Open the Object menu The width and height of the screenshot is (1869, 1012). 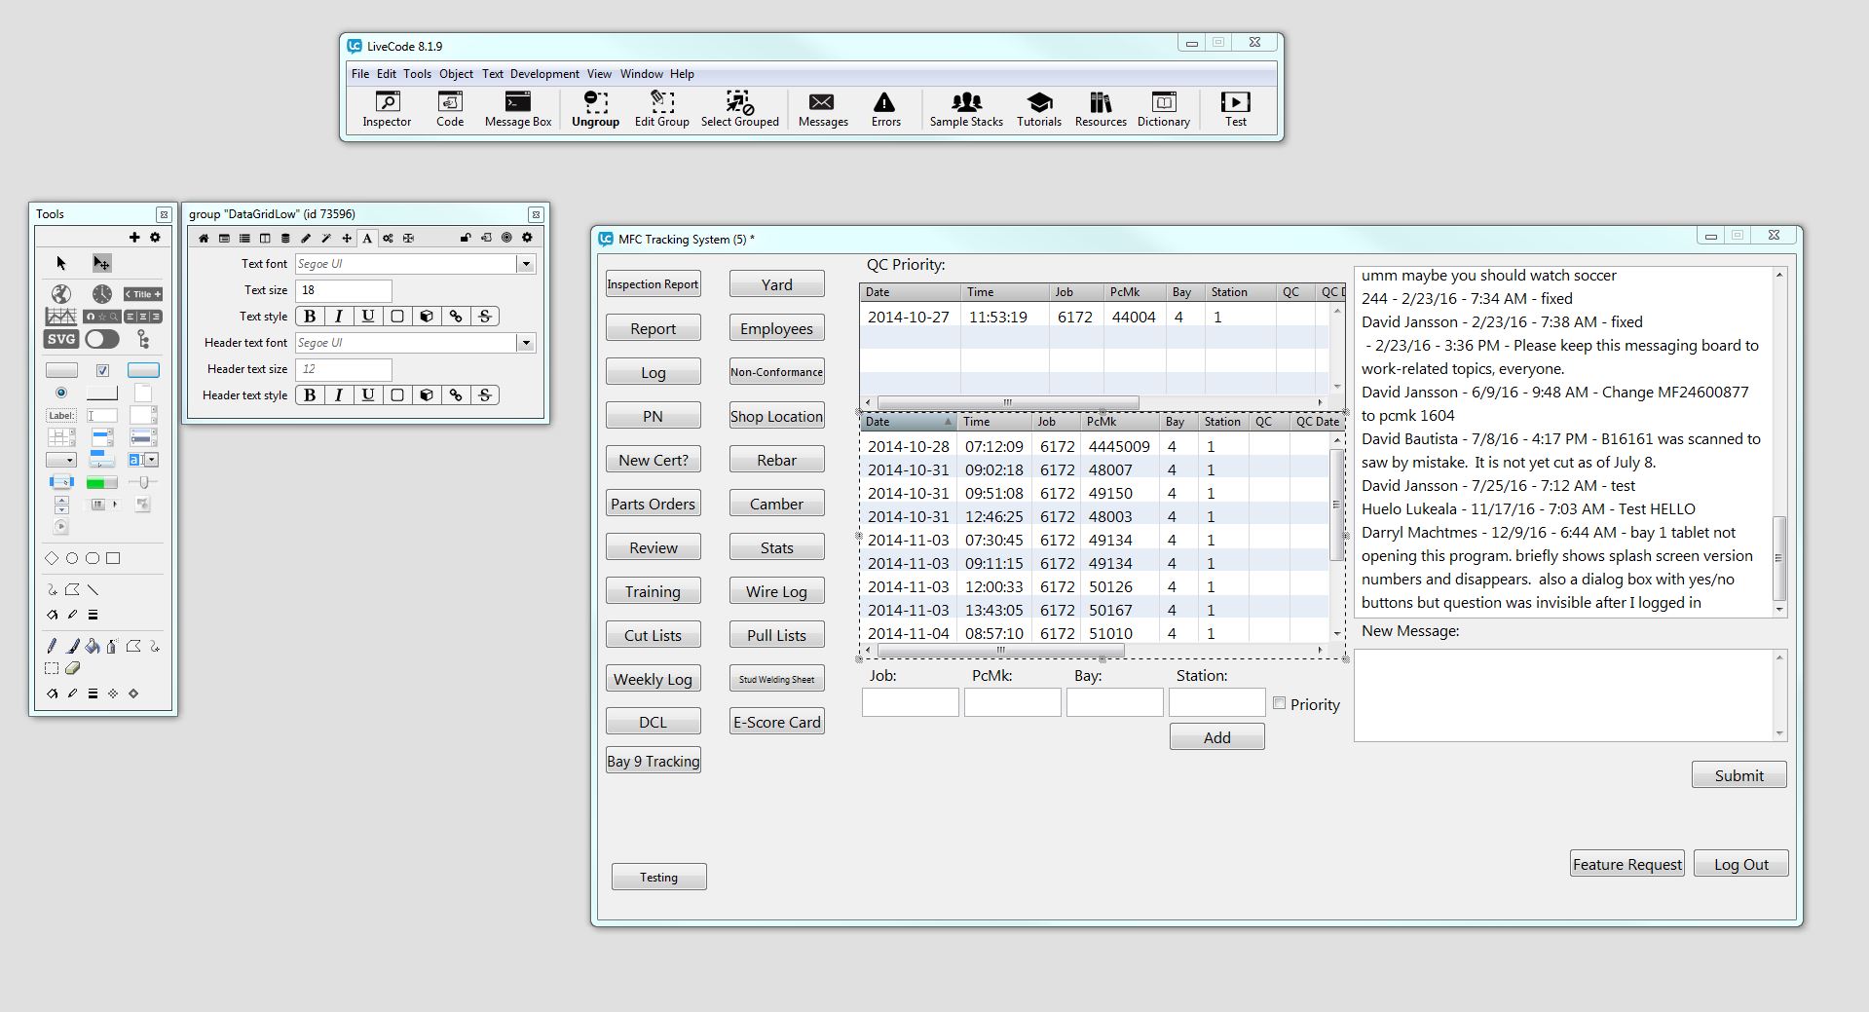point(456,74)
